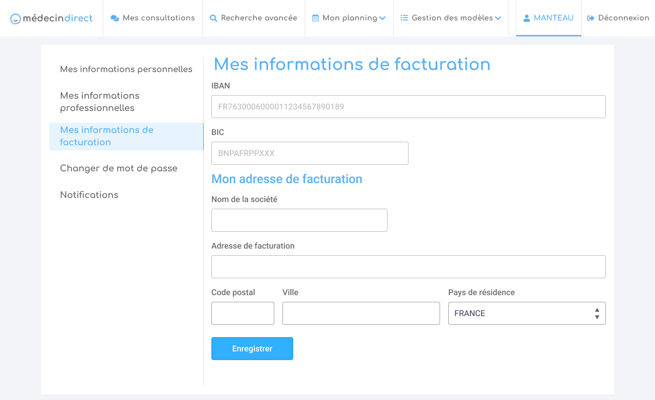Select the Nom de la société field
The image size is (655, 400).
point(299,220)
